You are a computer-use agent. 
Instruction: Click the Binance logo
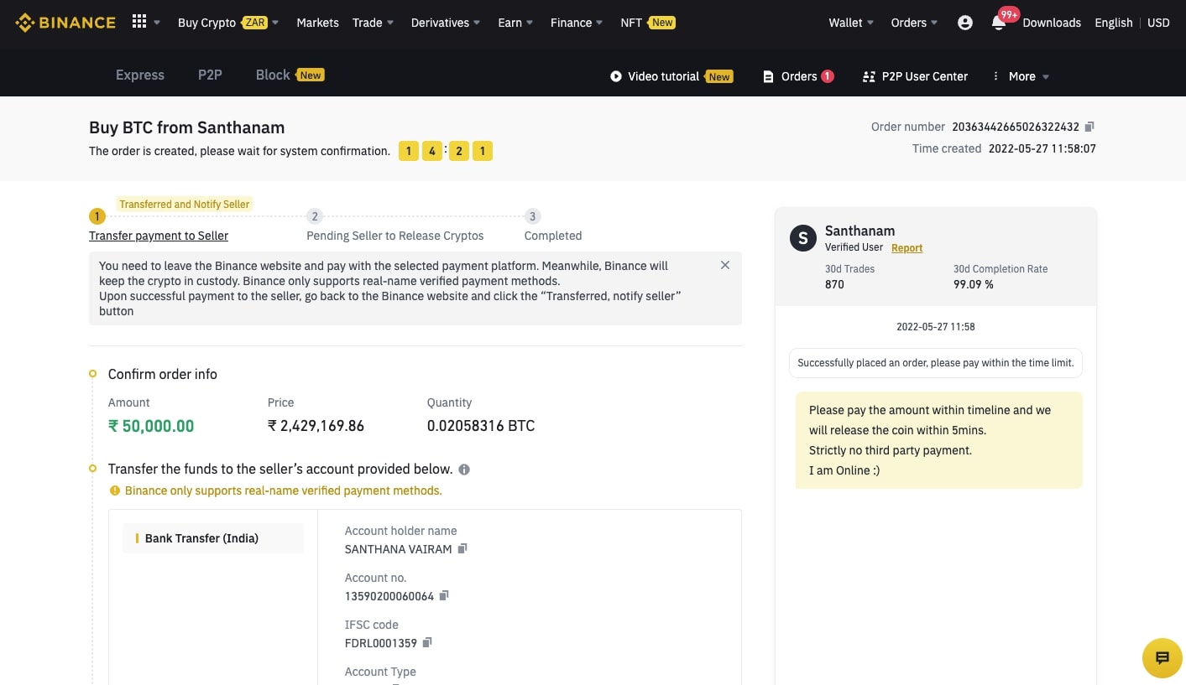click(x=65, y=23)
